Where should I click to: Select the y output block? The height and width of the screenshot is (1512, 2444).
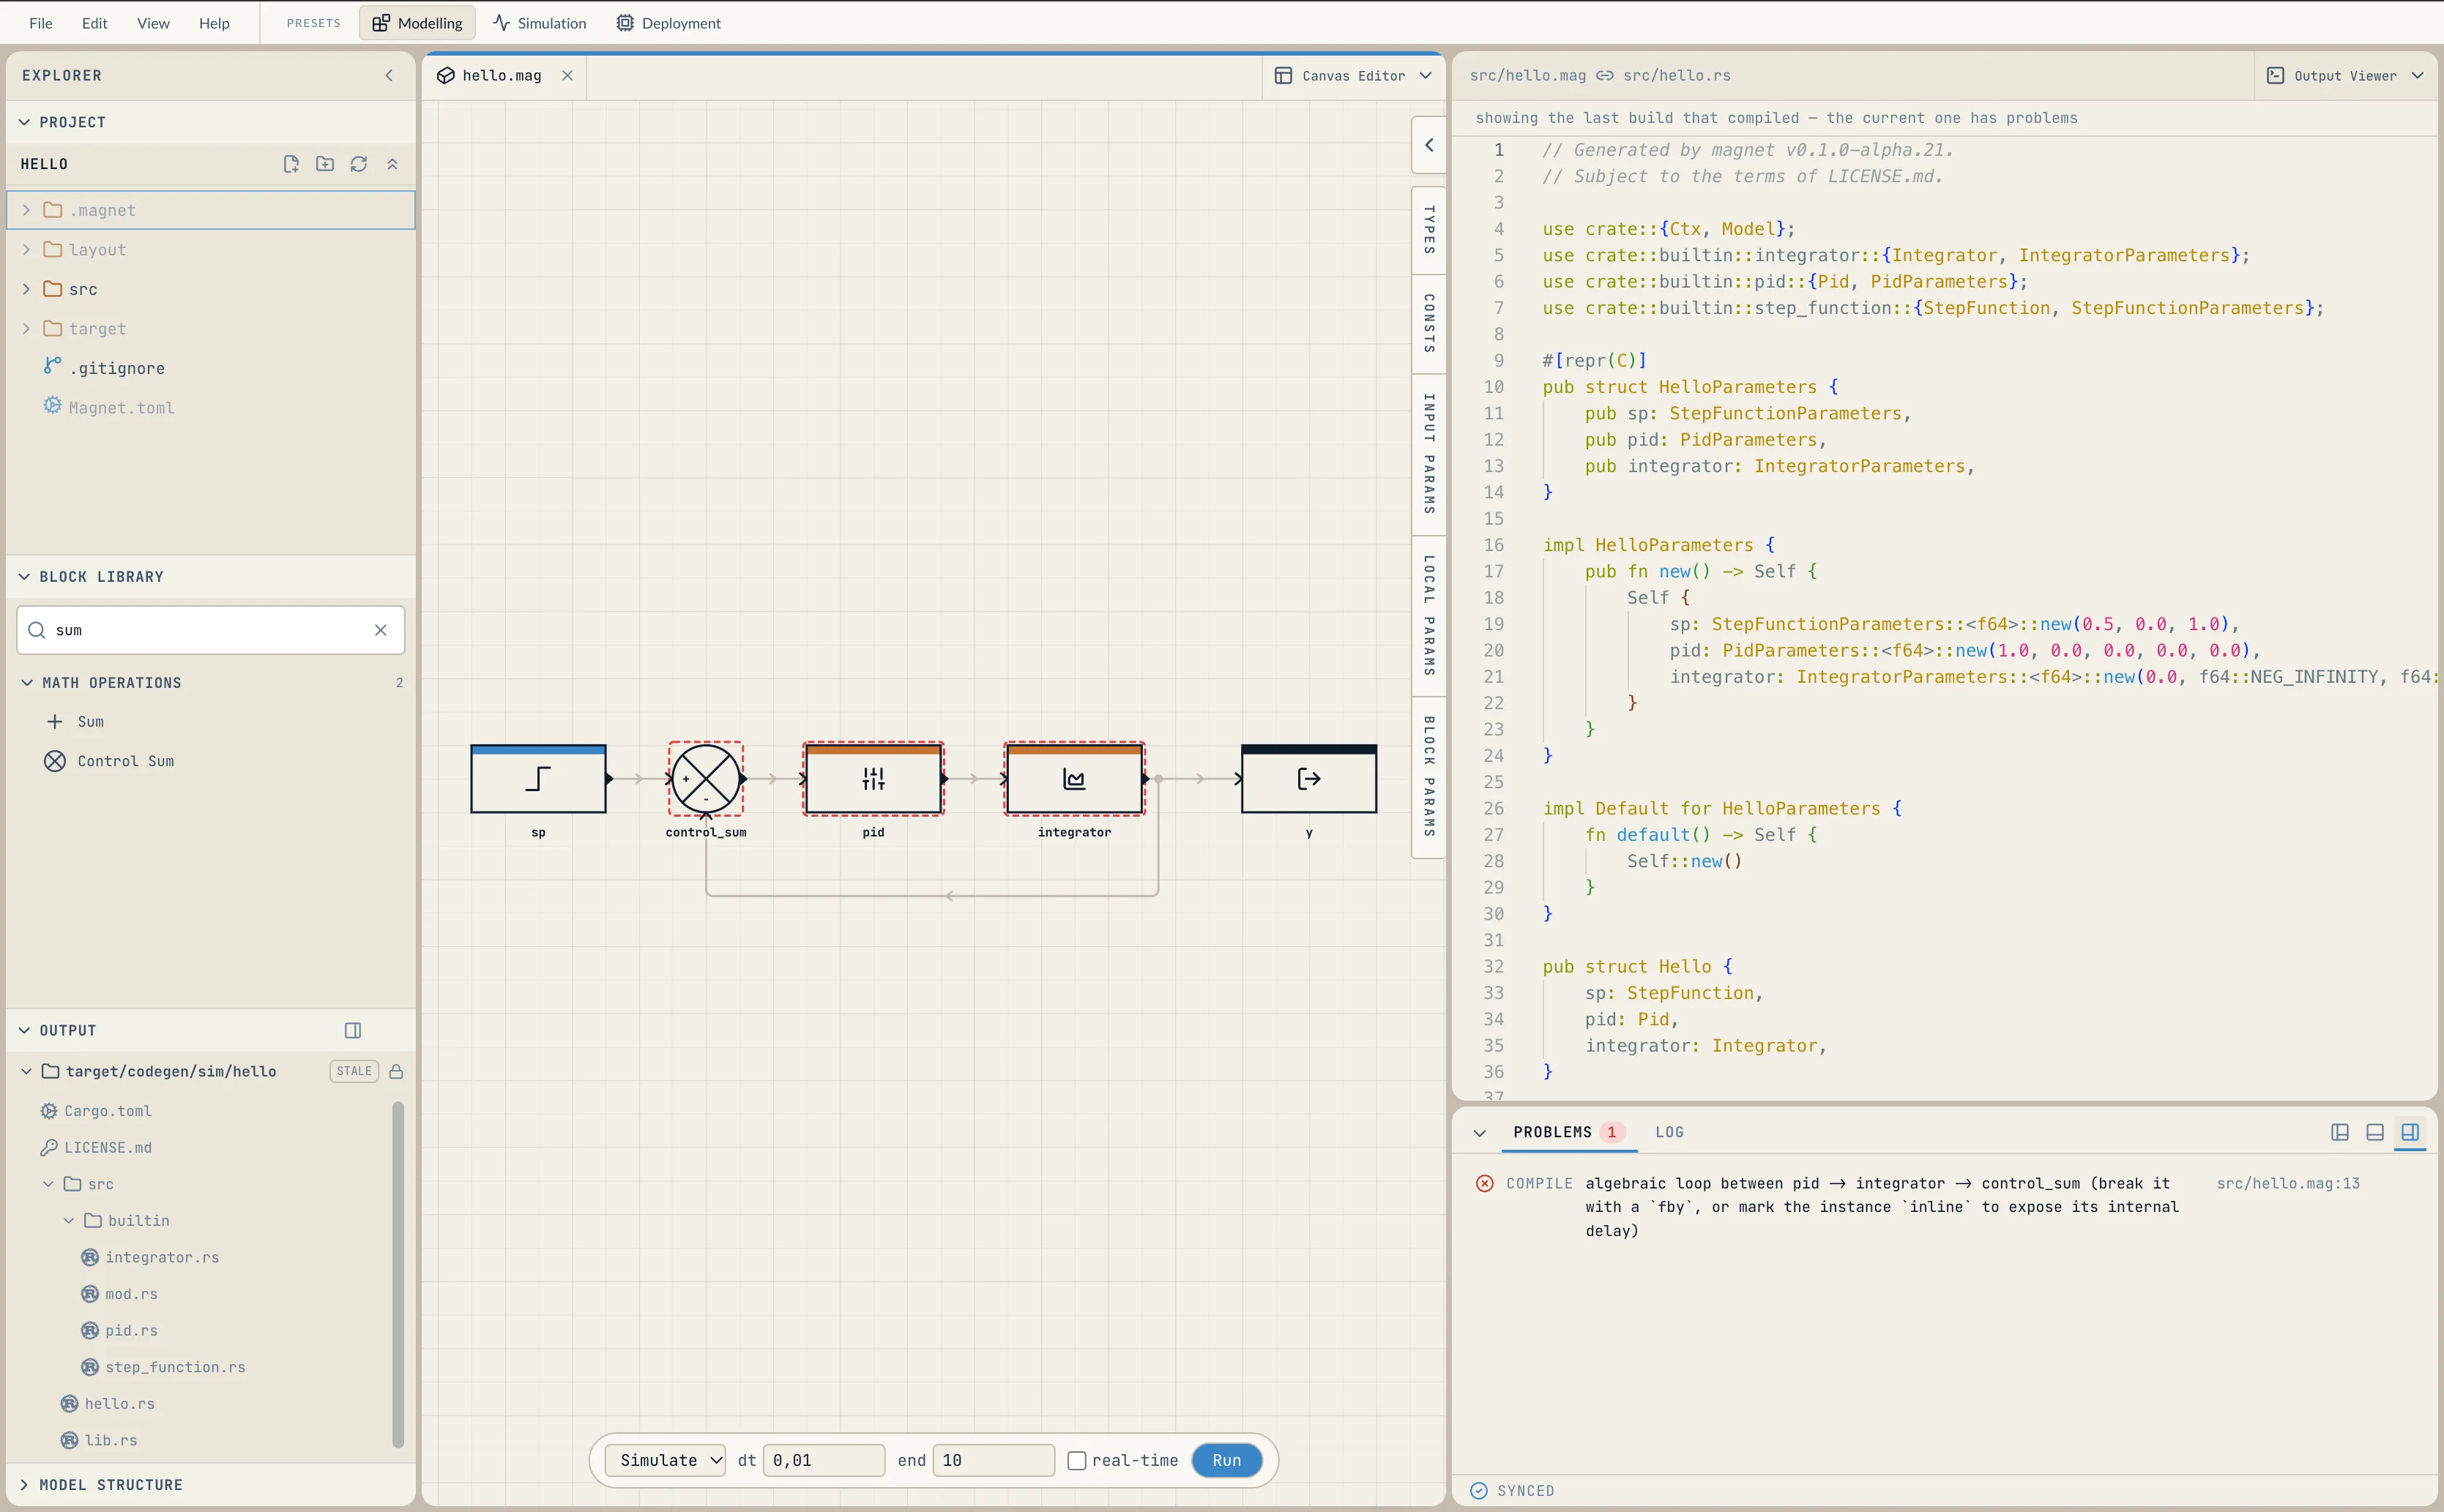pos(1308,778)
